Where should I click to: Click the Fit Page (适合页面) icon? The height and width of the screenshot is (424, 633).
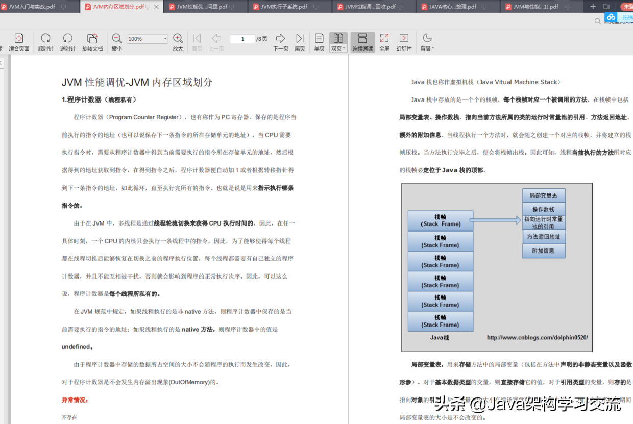tap(19, 38)
